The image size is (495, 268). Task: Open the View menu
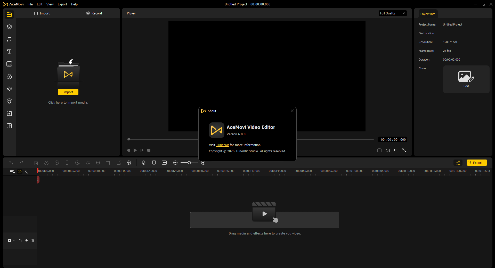pyautogui.click(x=50, y=4)
